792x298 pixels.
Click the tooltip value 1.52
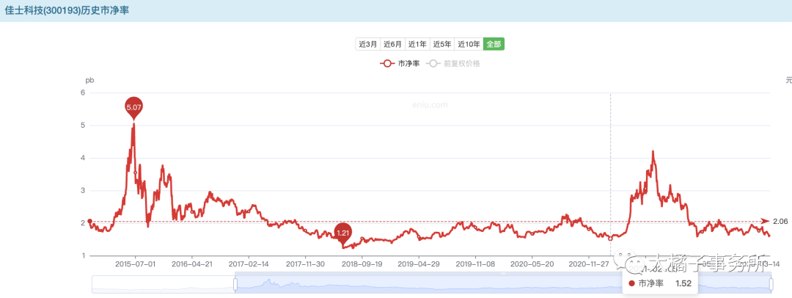point(683,284)
